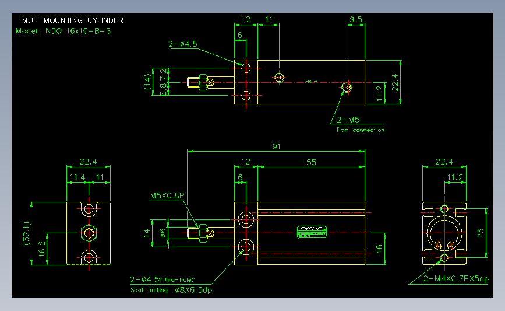The image size is (505, 311).
Task: Click the Model: NDO 16x10-B-S label
Action: click(63, 31)
